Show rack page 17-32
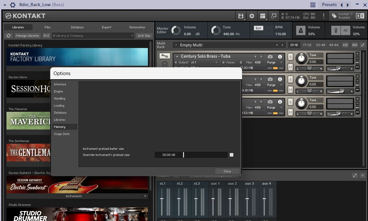The width and height of the screenshot is (368, 221). click(x=307, y=45)
